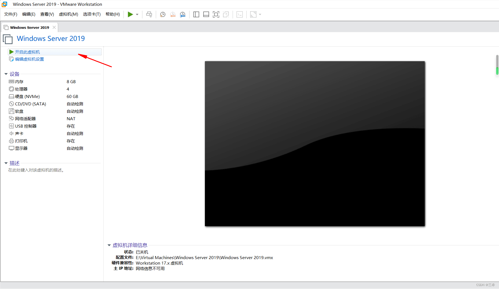This screenshot has height=289, width=499.
Task: Open the stretch display dropdown arrow
Action: pyautogui.click(x=260, y=15)
